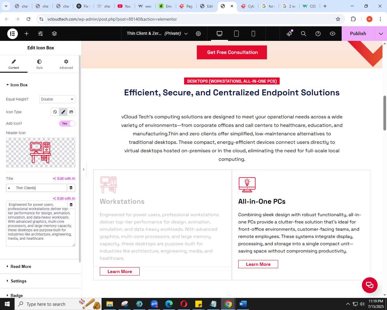This screenshot has width=387, height=310.
Task: Click the Windows taskbar search box
Action: tap(57, 304)
